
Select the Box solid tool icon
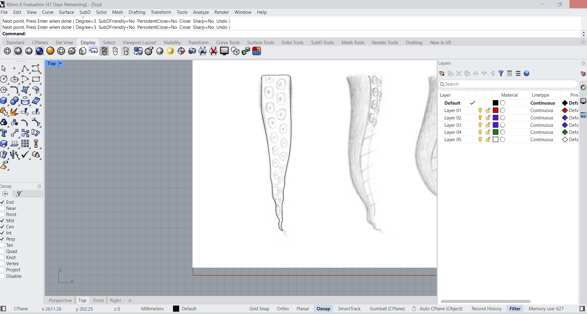click(4, 101)
